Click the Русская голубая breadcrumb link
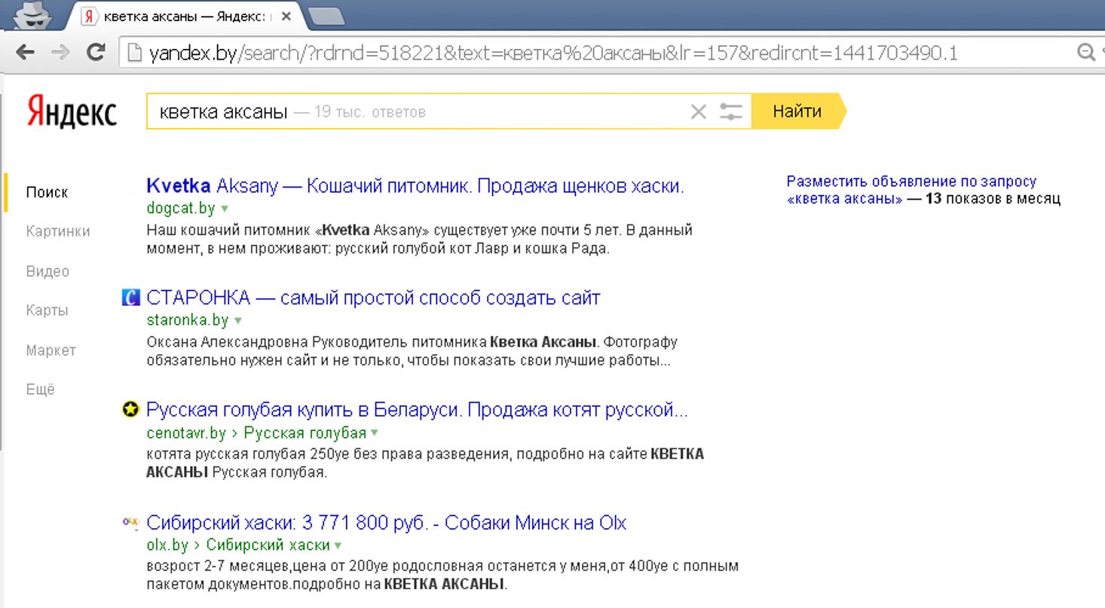 (305, 433)
